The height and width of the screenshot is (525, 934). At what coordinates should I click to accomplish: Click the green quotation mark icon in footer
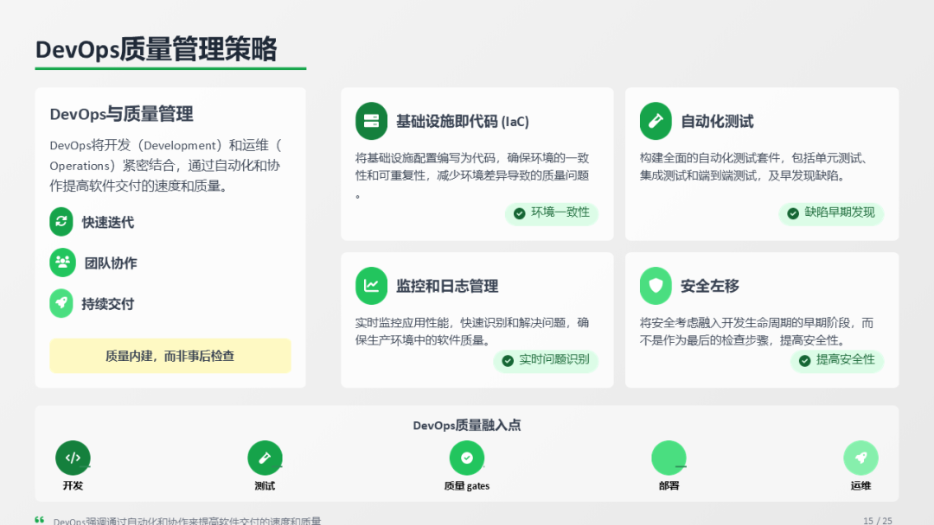click(40, 520)
